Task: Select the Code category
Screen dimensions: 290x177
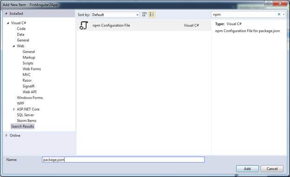Action: (x=21, y=29)
